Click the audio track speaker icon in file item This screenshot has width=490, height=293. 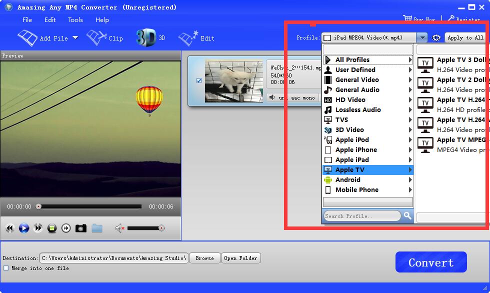pos(272,97)
